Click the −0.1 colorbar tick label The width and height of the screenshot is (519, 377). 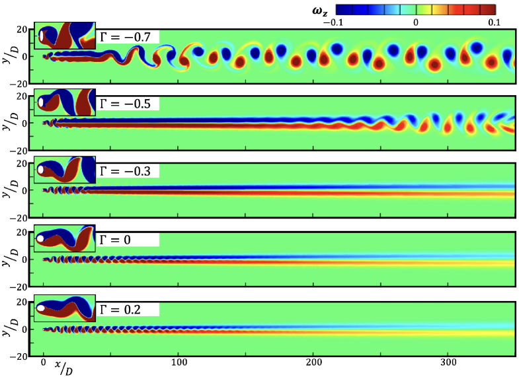pos(333,22)
